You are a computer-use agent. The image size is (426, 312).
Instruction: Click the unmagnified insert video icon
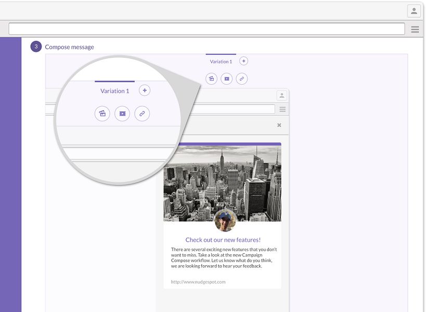(x=227, y=79)
